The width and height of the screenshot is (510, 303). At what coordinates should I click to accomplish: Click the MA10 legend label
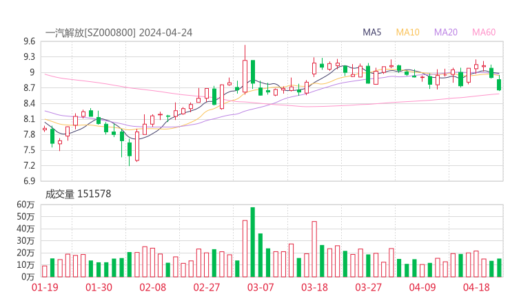[x=407, y=32]
